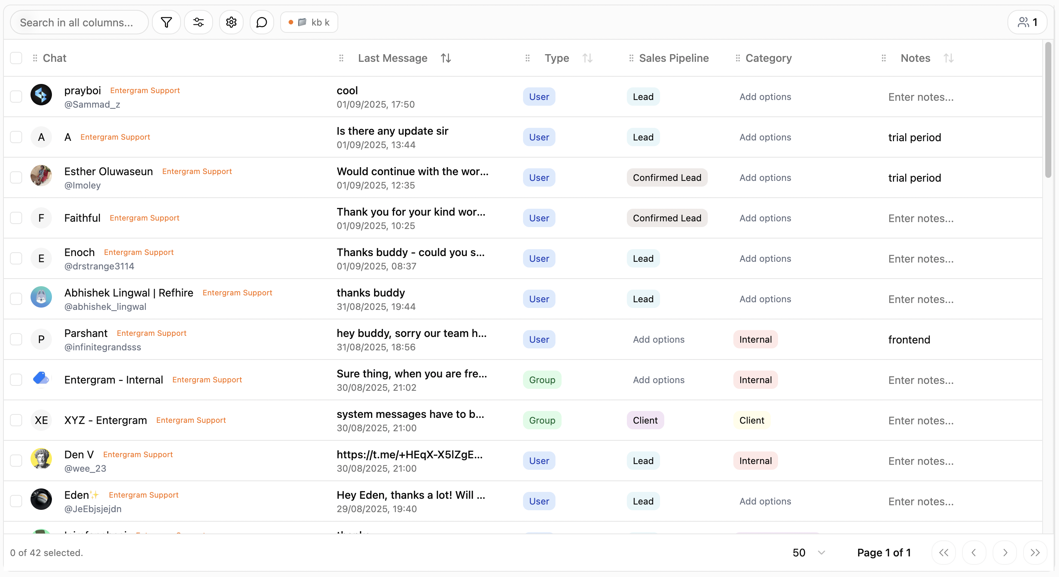Click the Type column sort arrows
The width and height of the screenshot is (1059, 577).
pos(587,58)
